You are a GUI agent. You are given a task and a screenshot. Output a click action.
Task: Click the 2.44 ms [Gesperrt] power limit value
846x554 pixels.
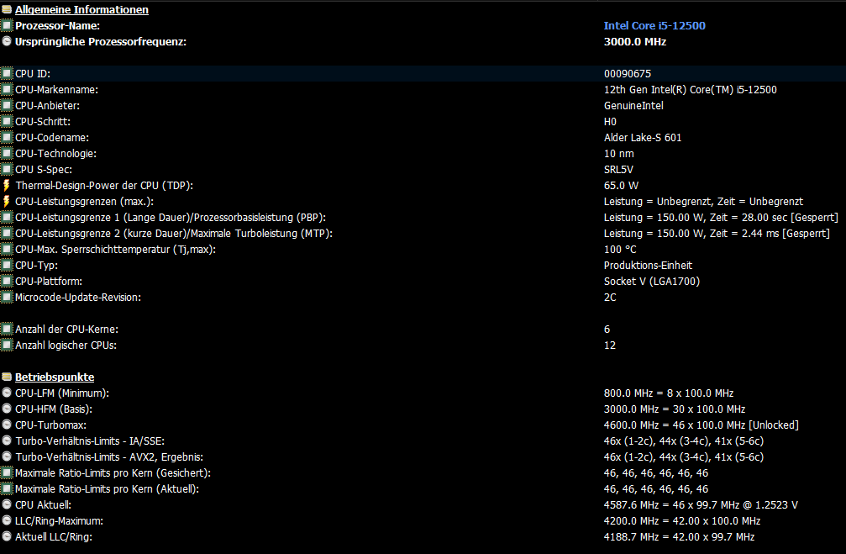(x=717, y=233)
